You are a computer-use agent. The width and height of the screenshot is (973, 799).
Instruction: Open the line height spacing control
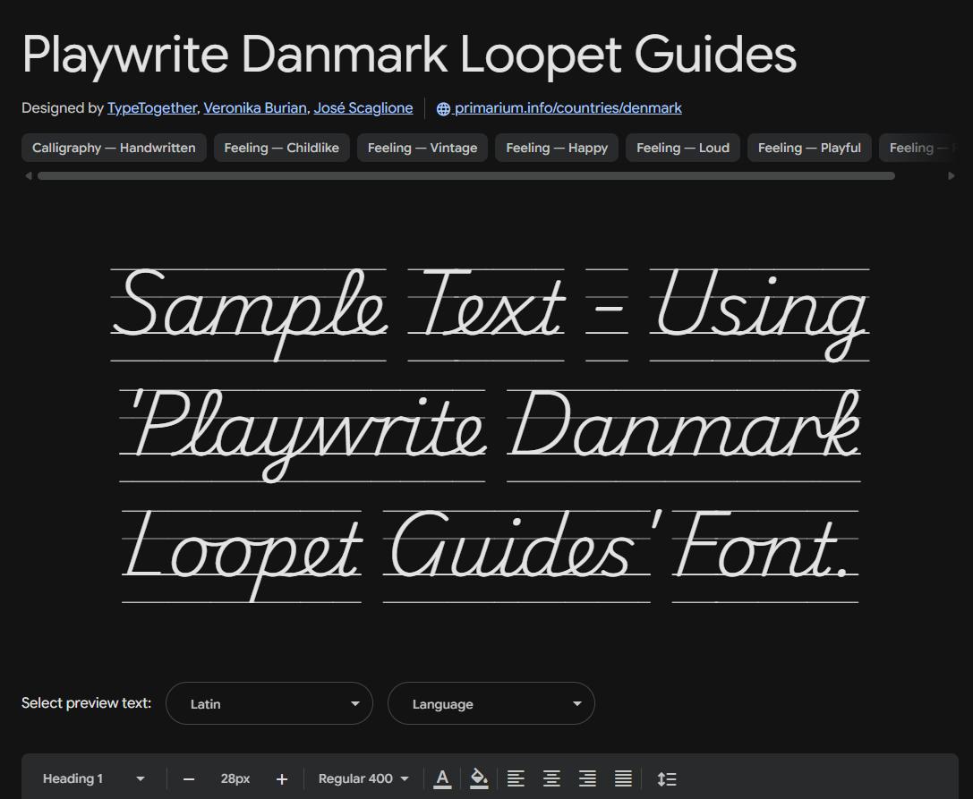[x=667, y=778]
